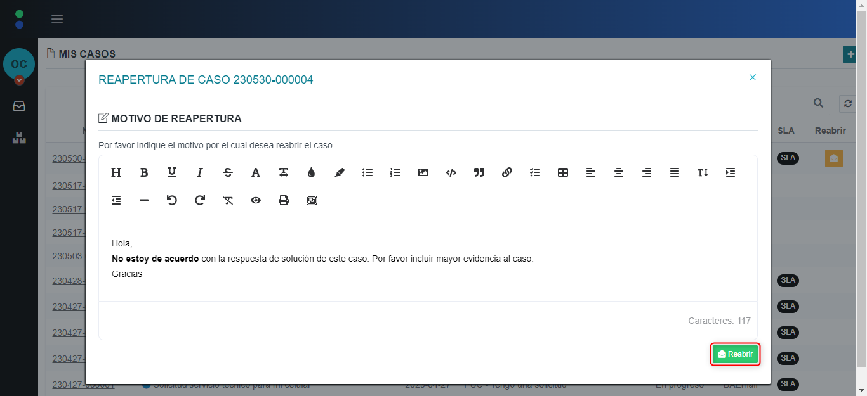This screenshot has height=396, width=867.
Task: Apply strikethrough using the toolbar icon
Action: (228, 172)
